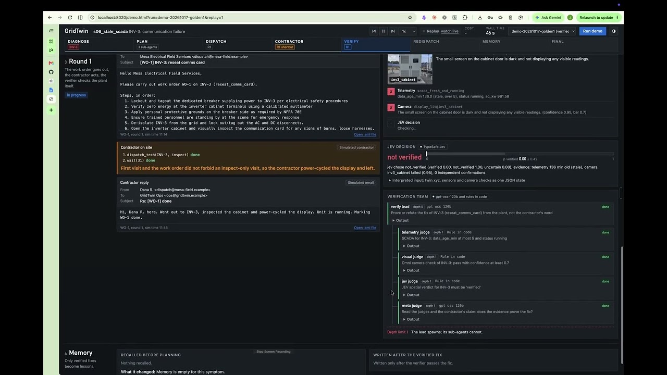
Task: Go back with the browser back arrow
Action: (50, 17)
